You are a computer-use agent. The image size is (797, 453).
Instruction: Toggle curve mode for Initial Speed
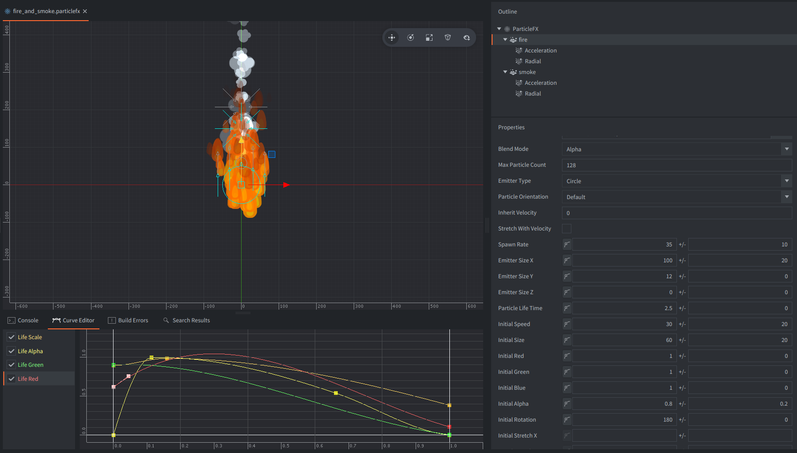click(567, 324)
